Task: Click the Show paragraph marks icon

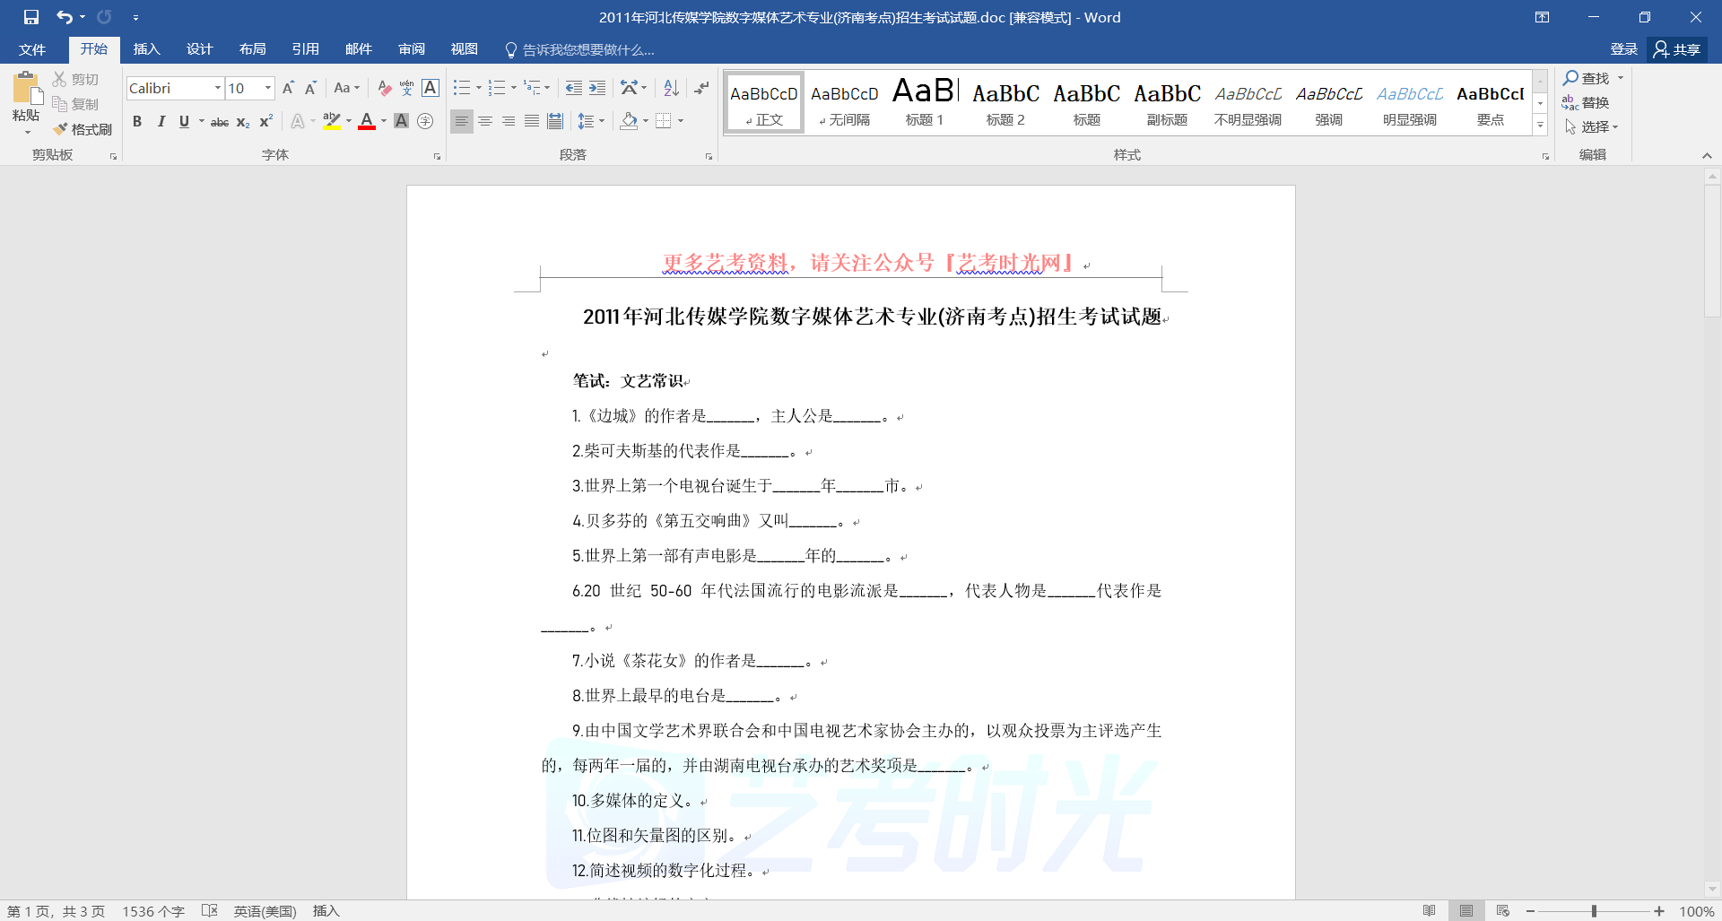Action: [701, 88]
